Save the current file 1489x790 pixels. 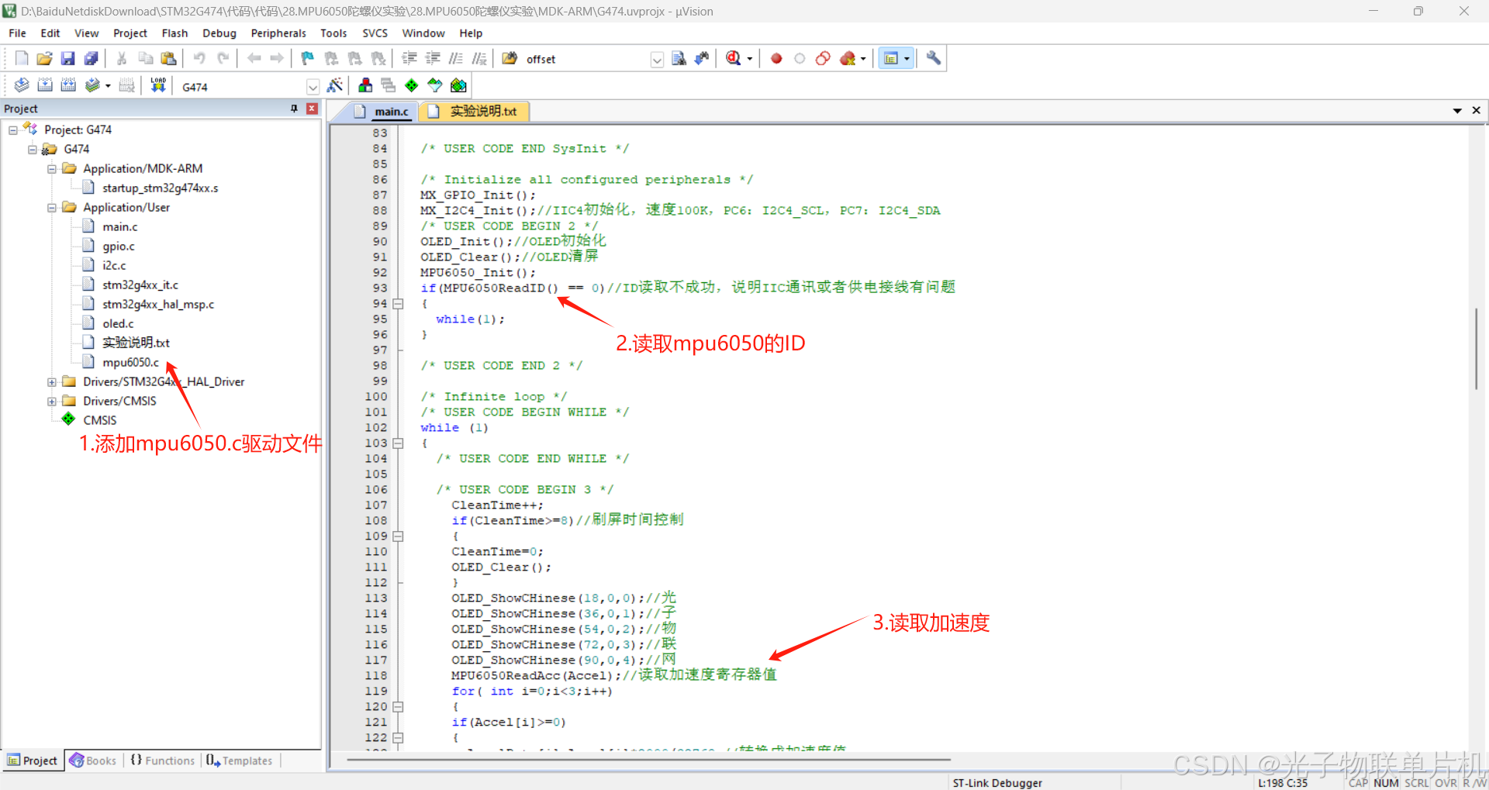(68, 58)
